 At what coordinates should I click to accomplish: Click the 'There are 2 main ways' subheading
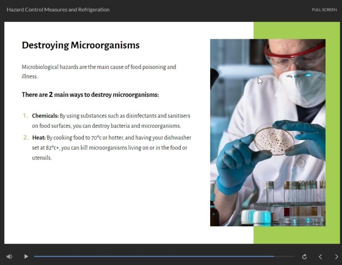[90, 95]
